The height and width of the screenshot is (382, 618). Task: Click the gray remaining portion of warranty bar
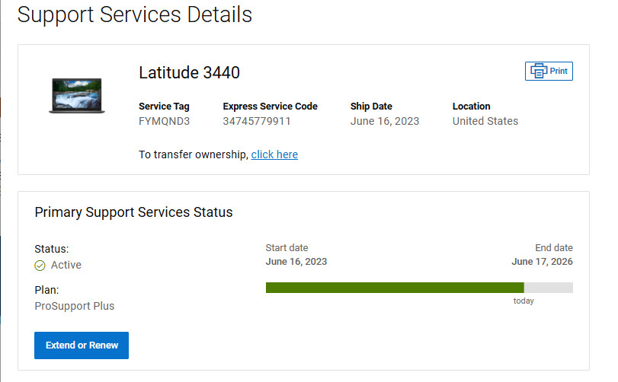[548, 288]
